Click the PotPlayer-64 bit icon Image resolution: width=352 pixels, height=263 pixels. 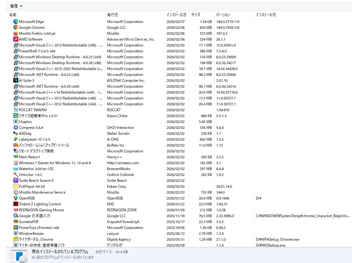(x=16, y=186)
